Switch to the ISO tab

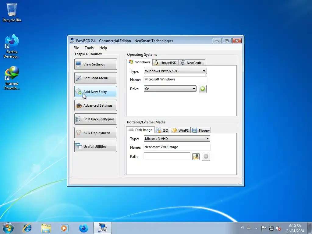point(162,130)
